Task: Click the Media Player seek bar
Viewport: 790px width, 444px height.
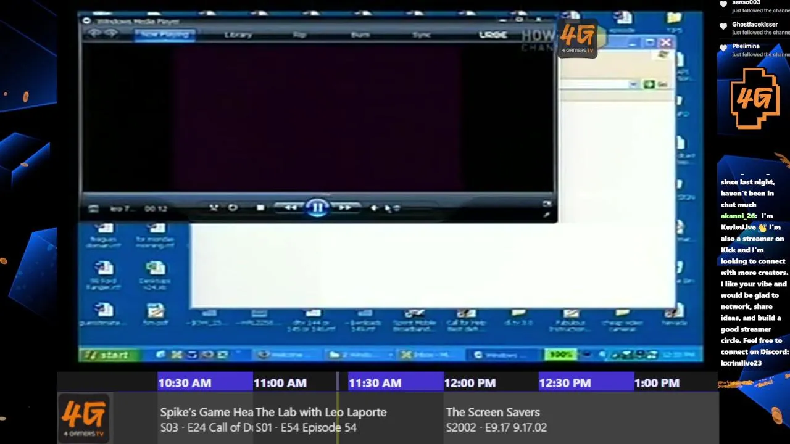Action: pos(318,195)
